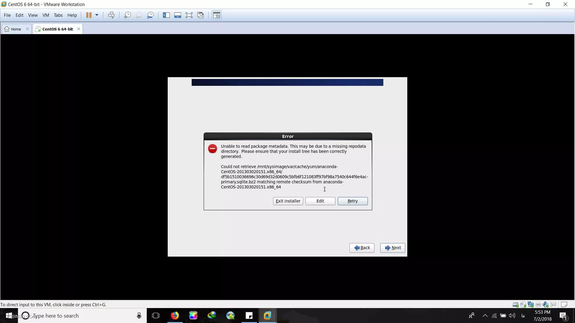The image size is (575, 323).
Task: Open VMware Workstation taskbar icon
Action: [267, 316]
